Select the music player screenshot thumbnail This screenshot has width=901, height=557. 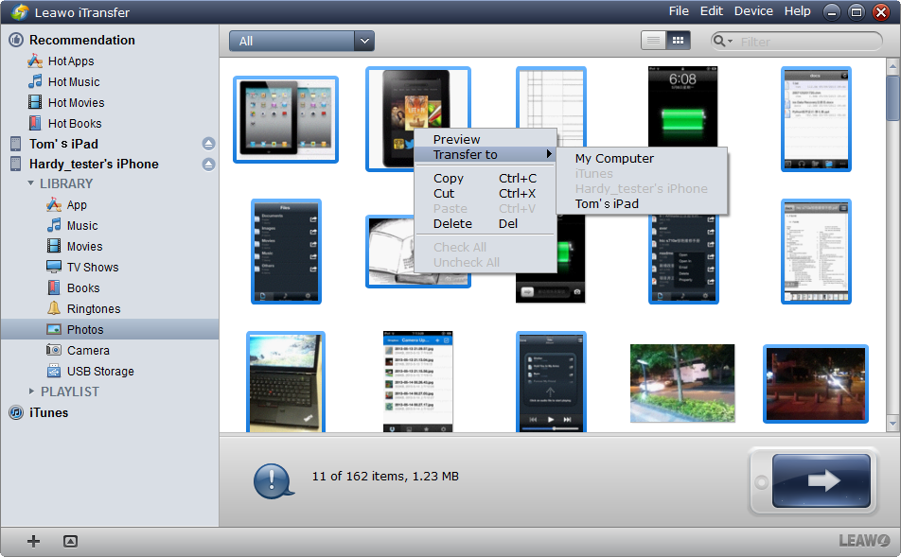click(x=551, y=381)
